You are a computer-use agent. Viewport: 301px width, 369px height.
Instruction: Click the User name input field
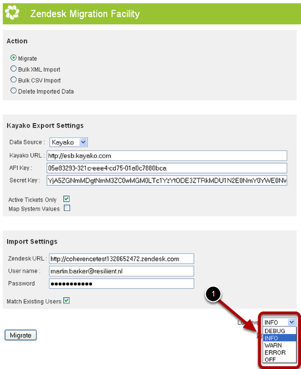pyautogui.click(x=122, y=271)
